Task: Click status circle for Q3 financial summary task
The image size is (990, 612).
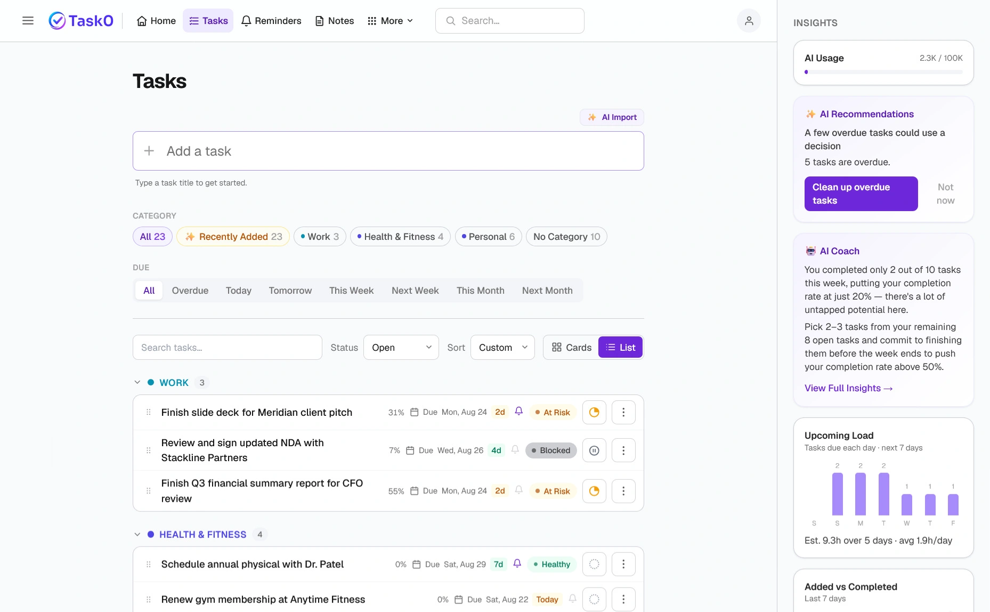Action: [594, 491]
